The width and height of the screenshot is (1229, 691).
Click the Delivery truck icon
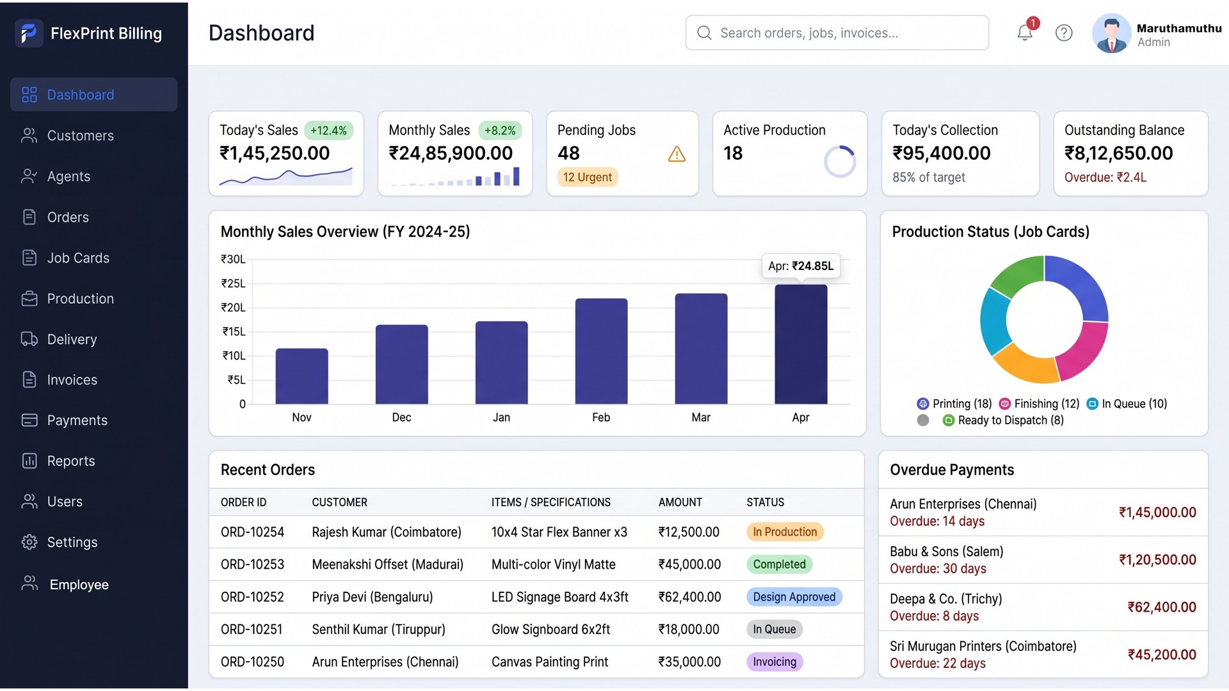click(x=29, y=339)
